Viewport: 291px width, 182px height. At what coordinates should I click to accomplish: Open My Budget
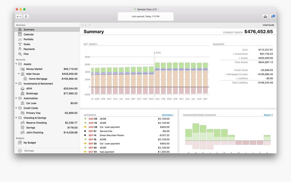click(47, 143)
